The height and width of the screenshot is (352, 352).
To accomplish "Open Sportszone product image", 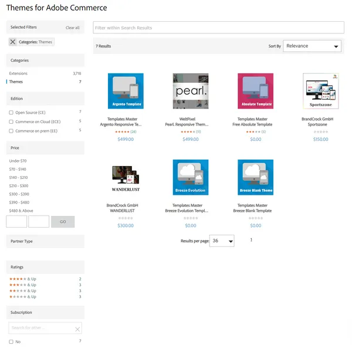I will [320, 91].
